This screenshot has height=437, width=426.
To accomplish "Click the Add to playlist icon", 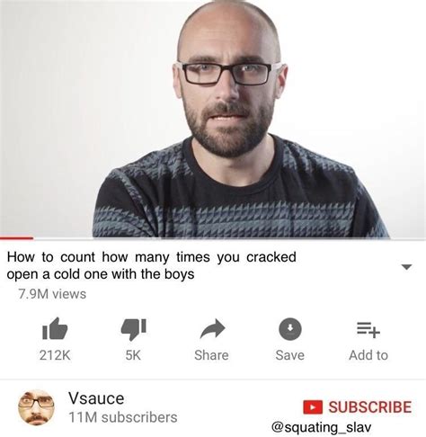I will coord(368,329).
